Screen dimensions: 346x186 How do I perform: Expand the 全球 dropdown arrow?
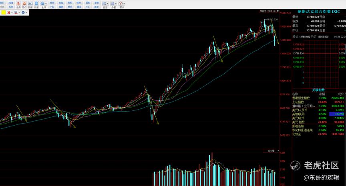pyautogui.click(x=46, y=4)
